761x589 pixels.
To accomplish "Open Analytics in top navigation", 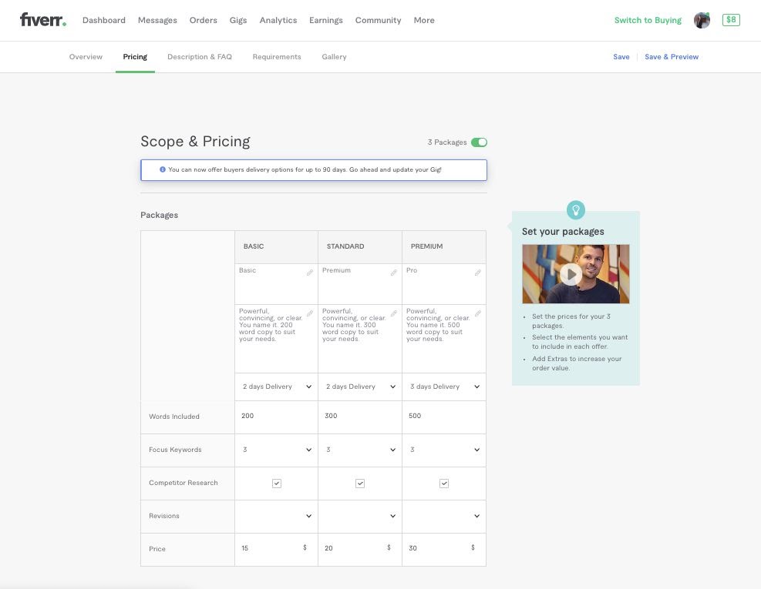I will (x=278, y=20).
